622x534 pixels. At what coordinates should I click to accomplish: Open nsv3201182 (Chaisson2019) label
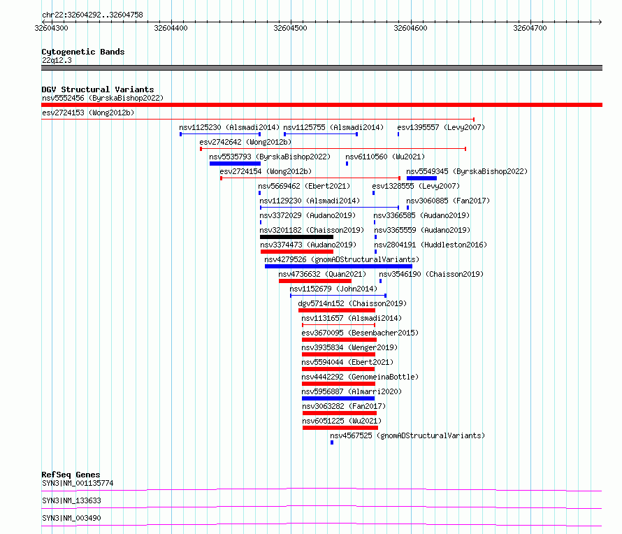pyautogui.click(x=312, y=230)
